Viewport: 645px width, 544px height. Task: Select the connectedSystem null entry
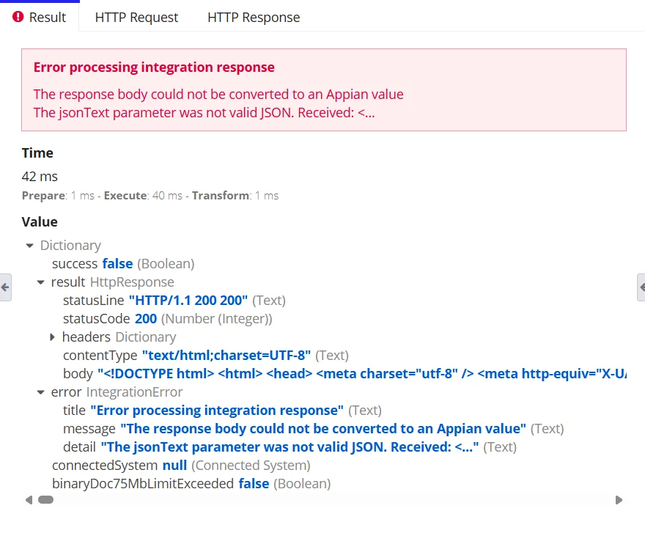pos(181,466)
